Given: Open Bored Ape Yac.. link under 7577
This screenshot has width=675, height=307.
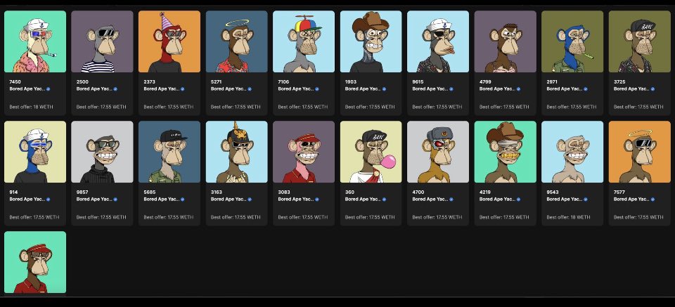Looking at the screenshot, I should coord(631,199).
